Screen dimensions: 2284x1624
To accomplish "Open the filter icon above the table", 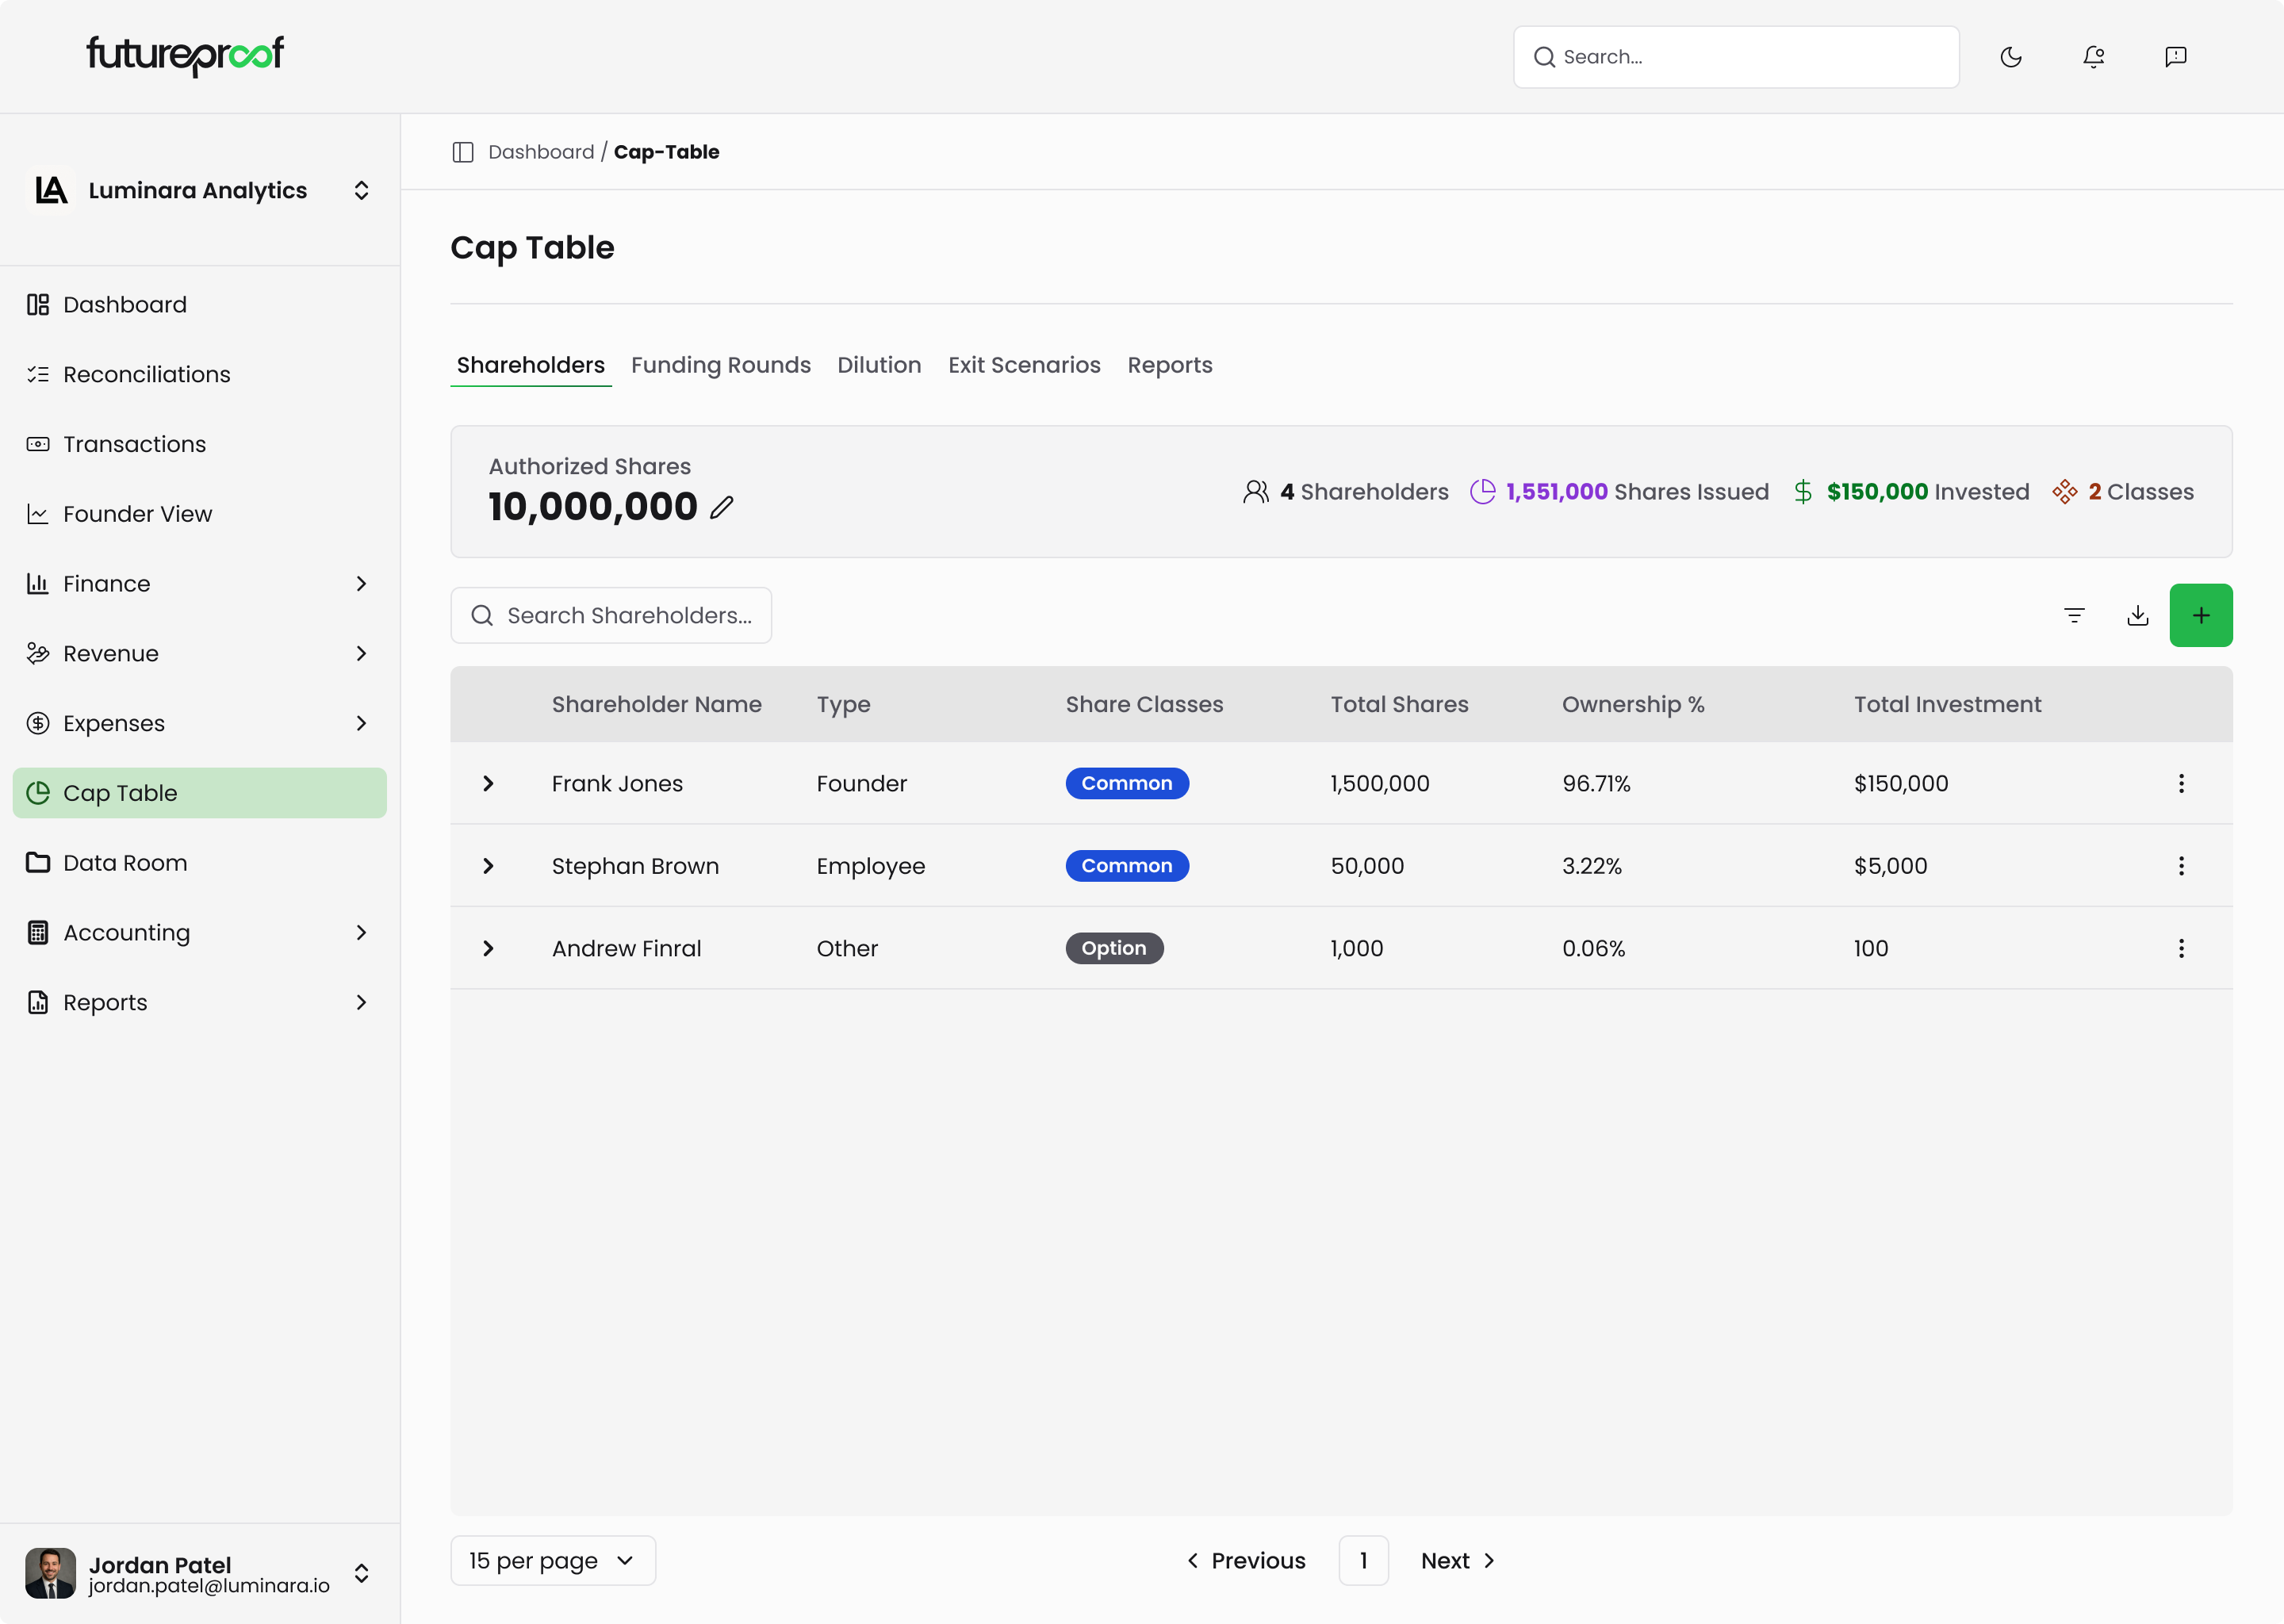I will coord(2074,615).
